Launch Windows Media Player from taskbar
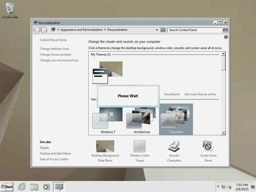The image size is (256, 192). pyautogui.click(x=46, y=187)
